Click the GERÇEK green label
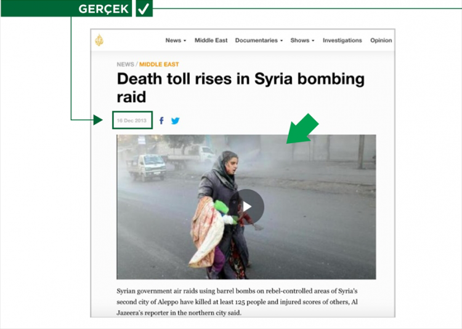The height and width of the screenshot is (329, 462). [67, 9]
